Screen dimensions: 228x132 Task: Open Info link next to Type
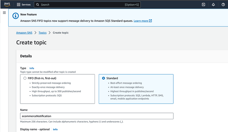(32, 68)
